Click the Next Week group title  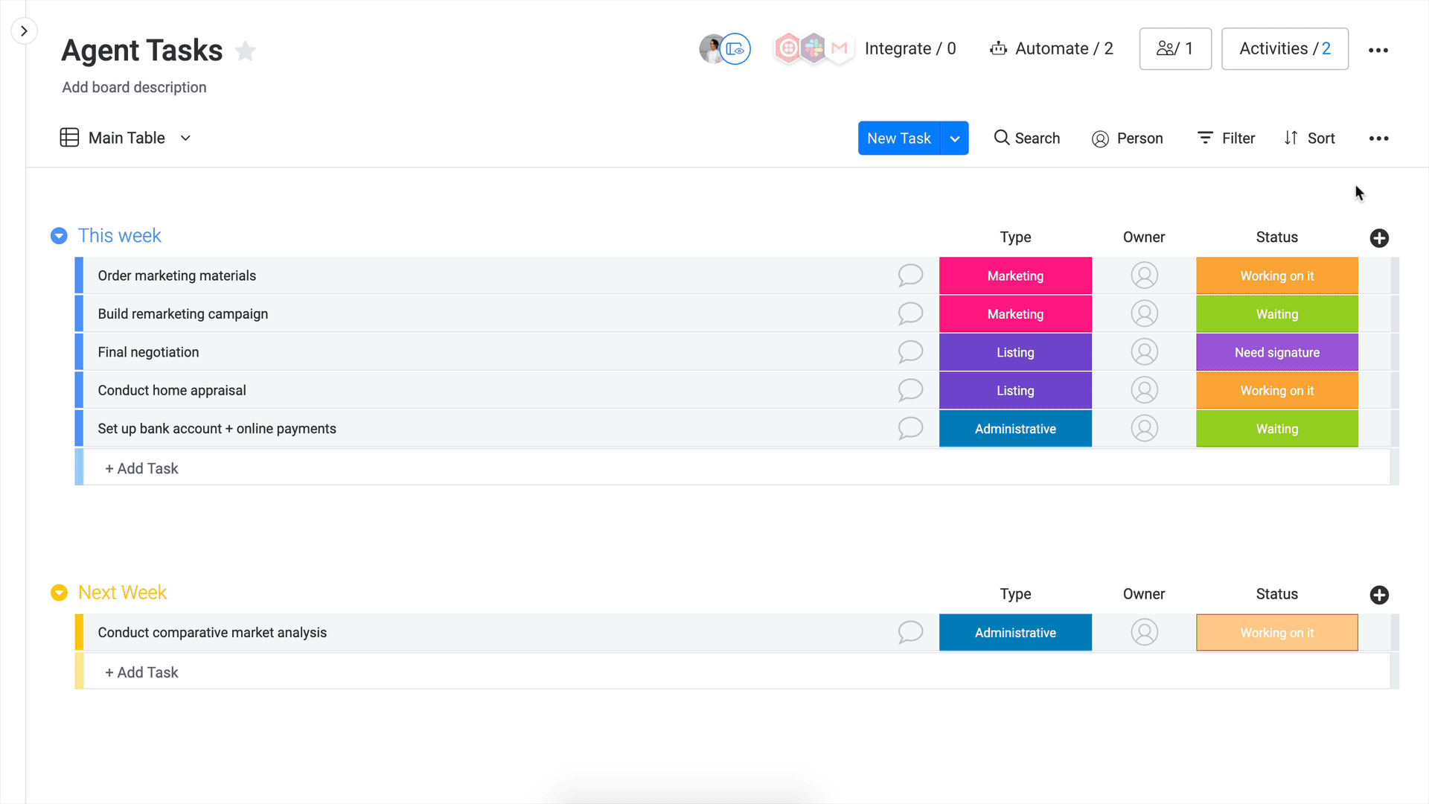(122, 593)
